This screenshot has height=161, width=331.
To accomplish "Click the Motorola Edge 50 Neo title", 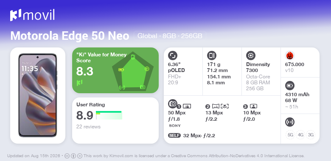I will pos(70,36).
